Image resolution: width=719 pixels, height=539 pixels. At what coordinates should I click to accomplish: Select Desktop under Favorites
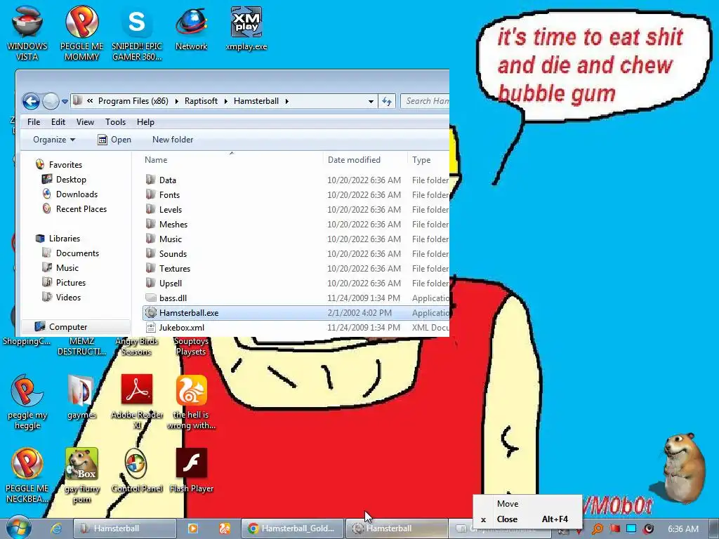71,179
